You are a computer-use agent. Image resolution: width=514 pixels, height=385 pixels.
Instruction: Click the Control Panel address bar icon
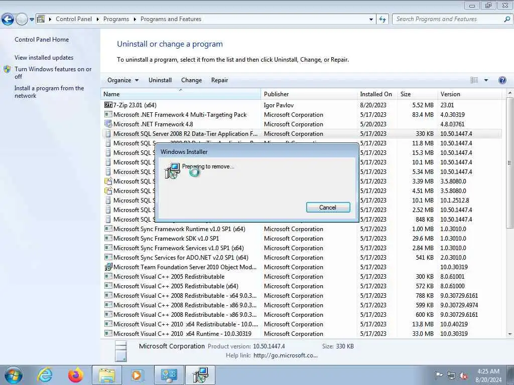pos(41,19)
